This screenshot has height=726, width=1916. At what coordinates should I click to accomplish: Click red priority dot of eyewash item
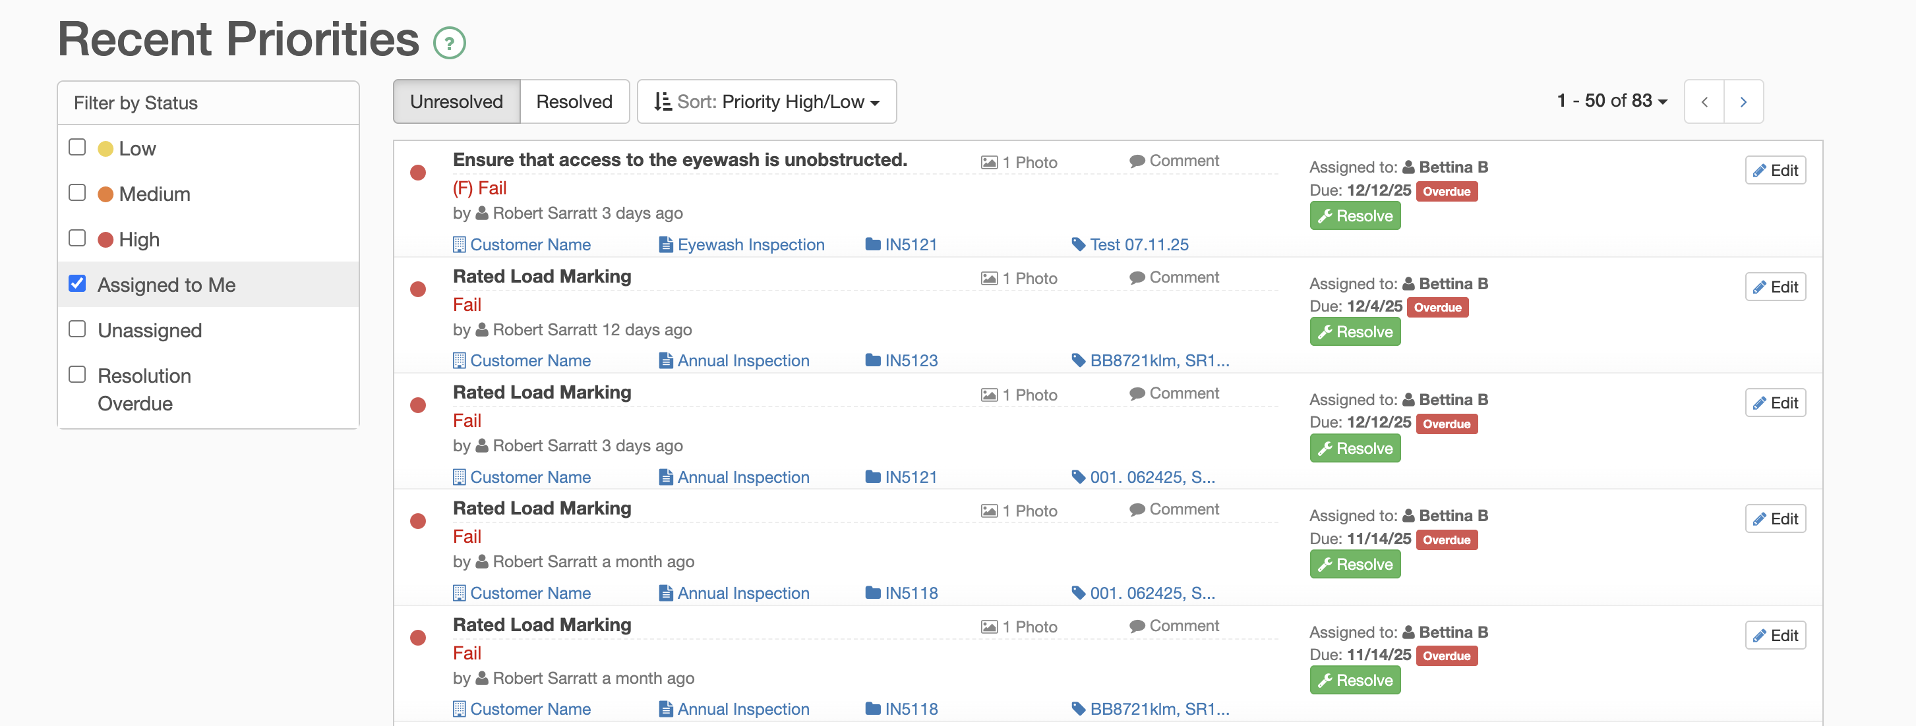pyautogui.click(x=418, y=173)
